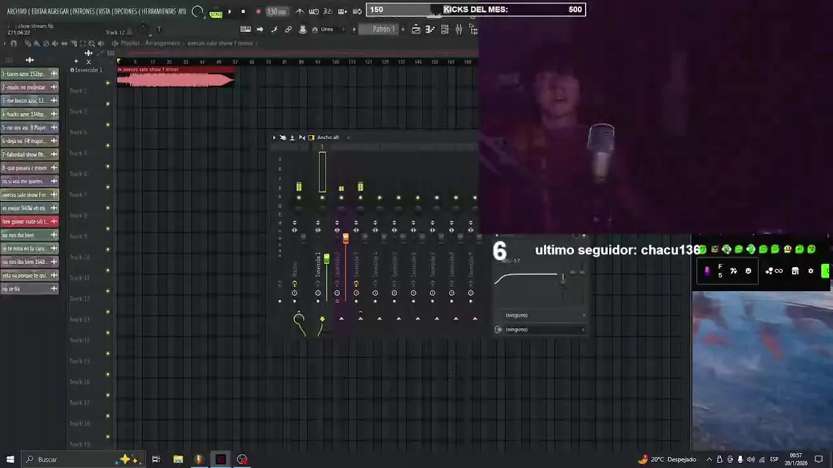This screenshot has height=468, width=833.
Task: Click the link chain icon in toolbar
Action: 288,29
